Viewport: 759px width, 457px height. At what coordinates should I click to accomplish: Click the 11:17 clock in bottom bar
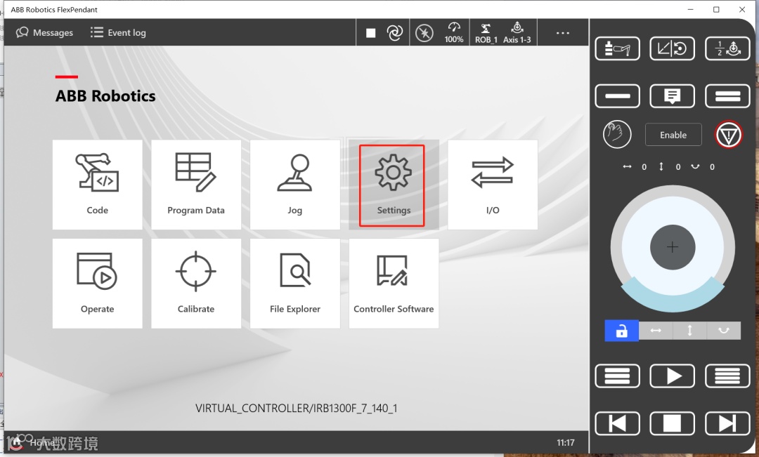(565, 442)
